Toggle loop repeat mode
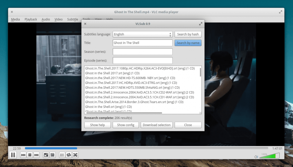Image resolution: width=293 pixels, height=167 pixels. coord(69,155)
